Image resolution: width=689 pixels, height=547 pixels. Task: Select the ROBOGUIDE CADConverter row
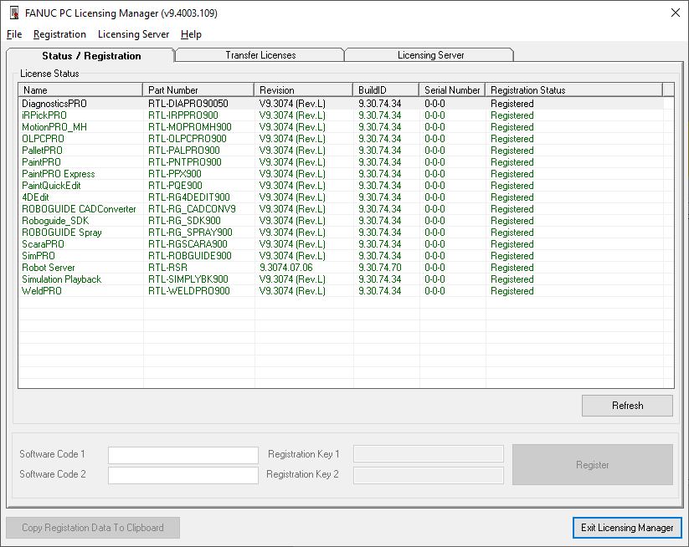(341, 209)
